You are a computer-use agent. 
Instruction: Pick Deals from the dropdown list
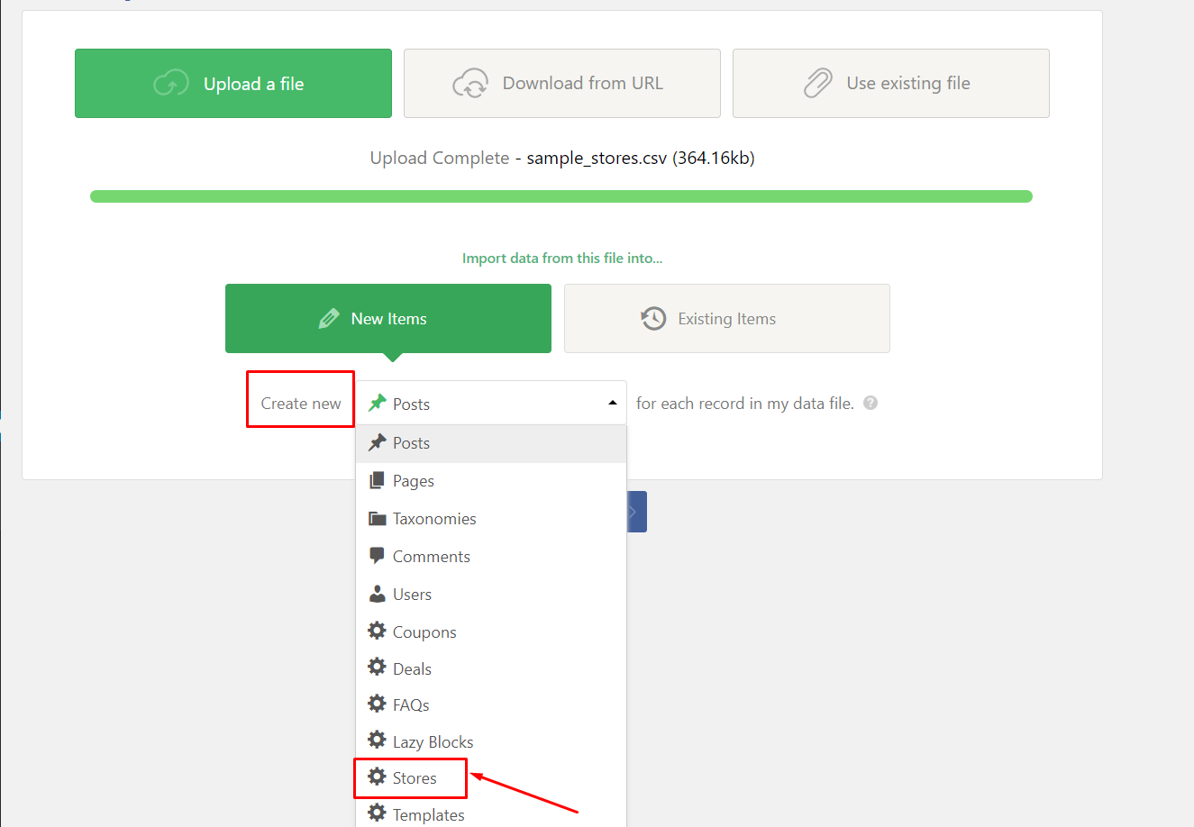tap(412, 669)
